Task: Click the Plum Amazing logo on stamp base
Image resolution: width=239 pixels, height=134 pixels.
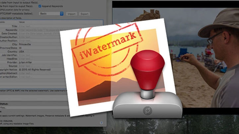Action: pyautogui.click(x=147, y=111)
